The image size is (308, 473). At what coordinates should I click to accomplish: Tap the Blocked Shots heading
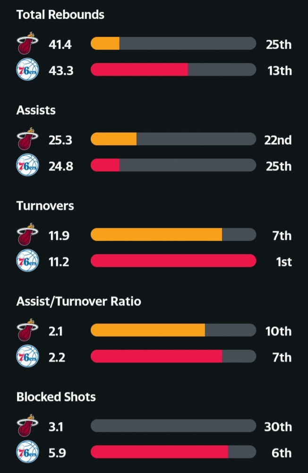click(x=56, y=397)
